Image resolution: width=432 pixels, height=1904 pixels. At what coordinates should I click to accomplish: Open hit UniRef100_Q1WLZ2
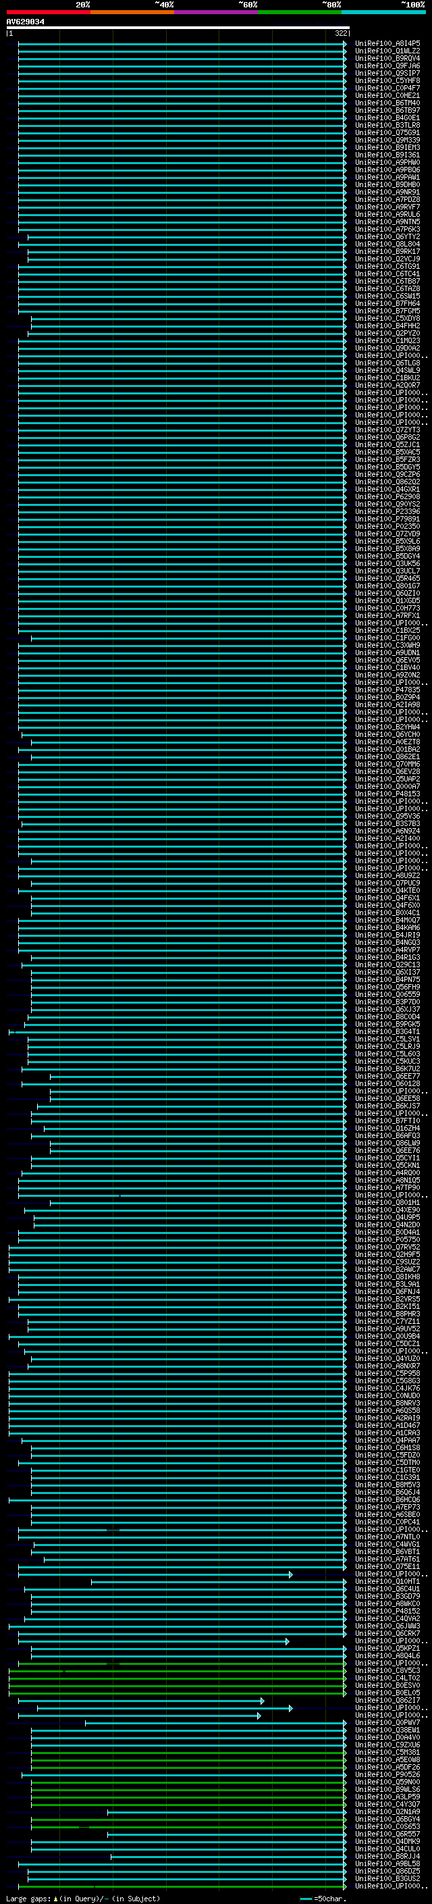coord(387,51)
